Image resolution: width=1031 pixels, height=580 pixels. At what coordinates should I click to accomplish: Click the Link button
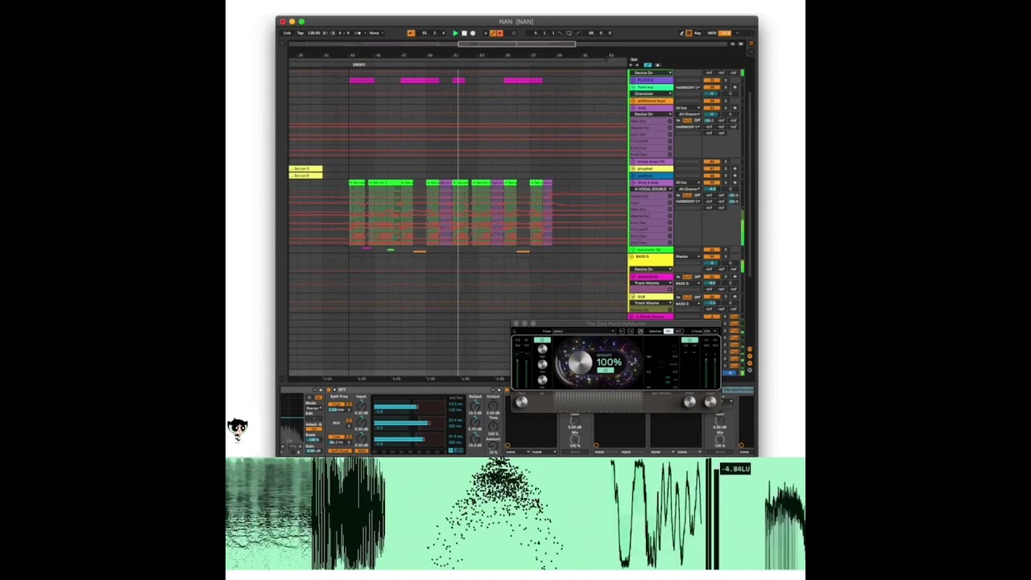[x=287, y=33]
